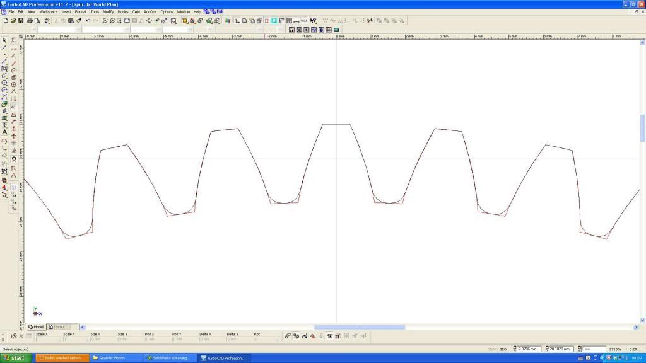Click the Size X input field

pos(102,339)
